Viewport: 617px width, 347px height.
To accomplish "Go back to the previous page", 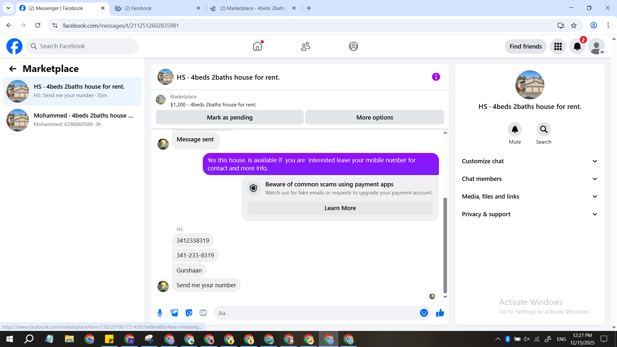I will [9, 25].
